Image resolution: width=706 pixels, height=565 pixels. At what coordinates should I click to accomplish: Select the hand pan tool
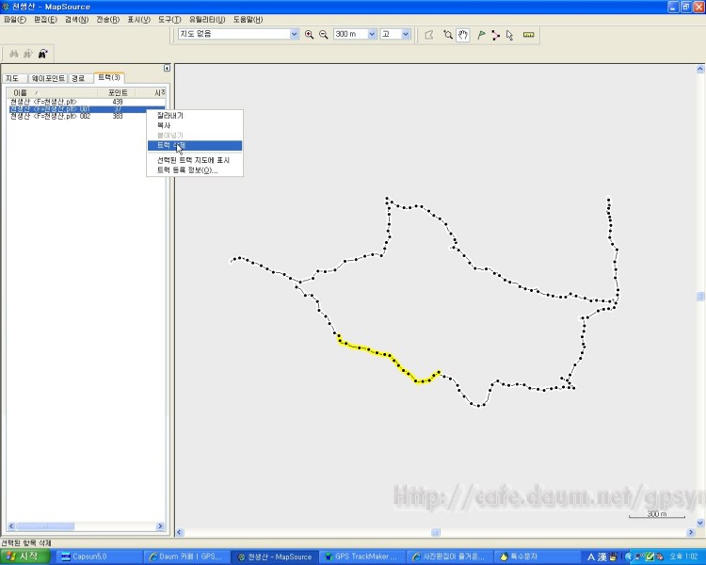(x=462, y=35)
